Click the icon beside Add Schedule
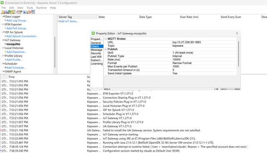 coord(5,68)
